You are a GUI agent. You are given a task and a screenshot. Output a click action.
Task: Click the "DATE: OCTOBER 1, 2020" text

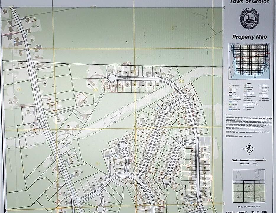(x=249, y=206)
